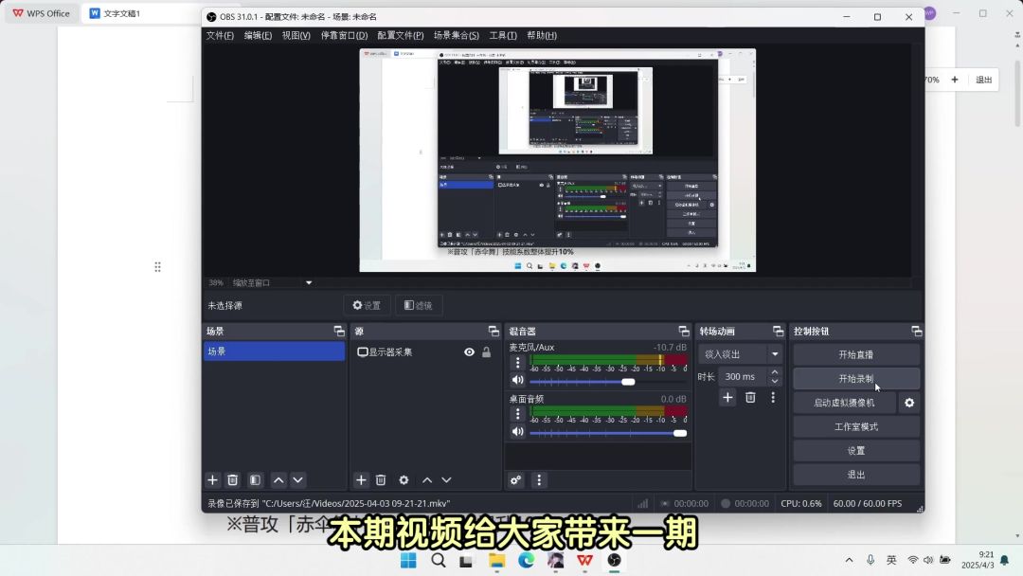The width and height of the screenshot is (1023, 576).
Task: Hide the 显示器采集 source via eye icon
Action: click(x=469, y=352)
